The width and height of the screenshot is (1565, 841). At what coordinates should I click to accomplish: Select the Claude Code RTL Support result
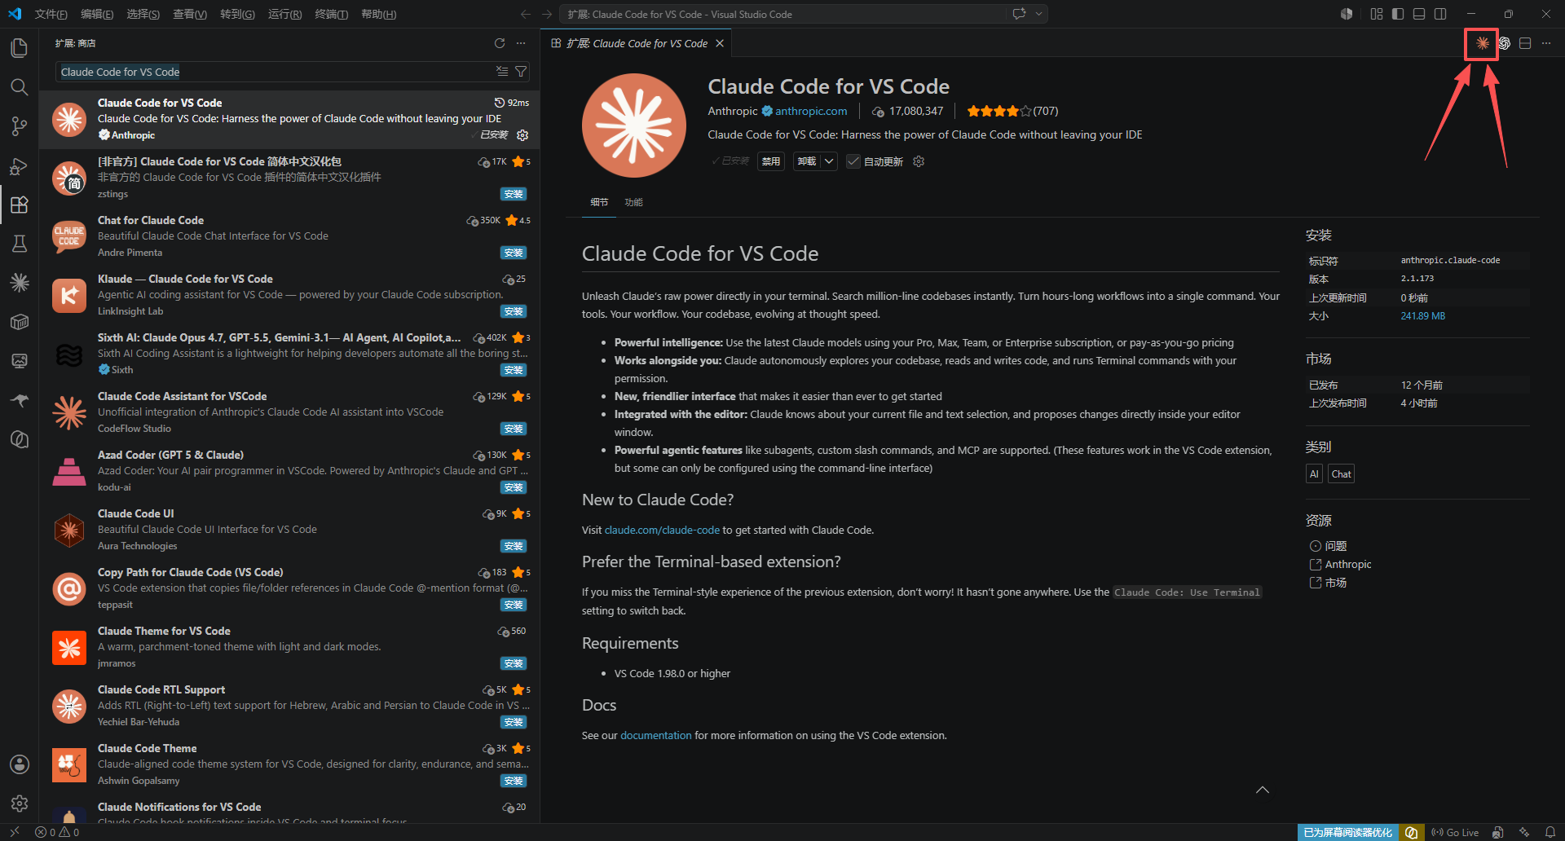coord(289,706)
